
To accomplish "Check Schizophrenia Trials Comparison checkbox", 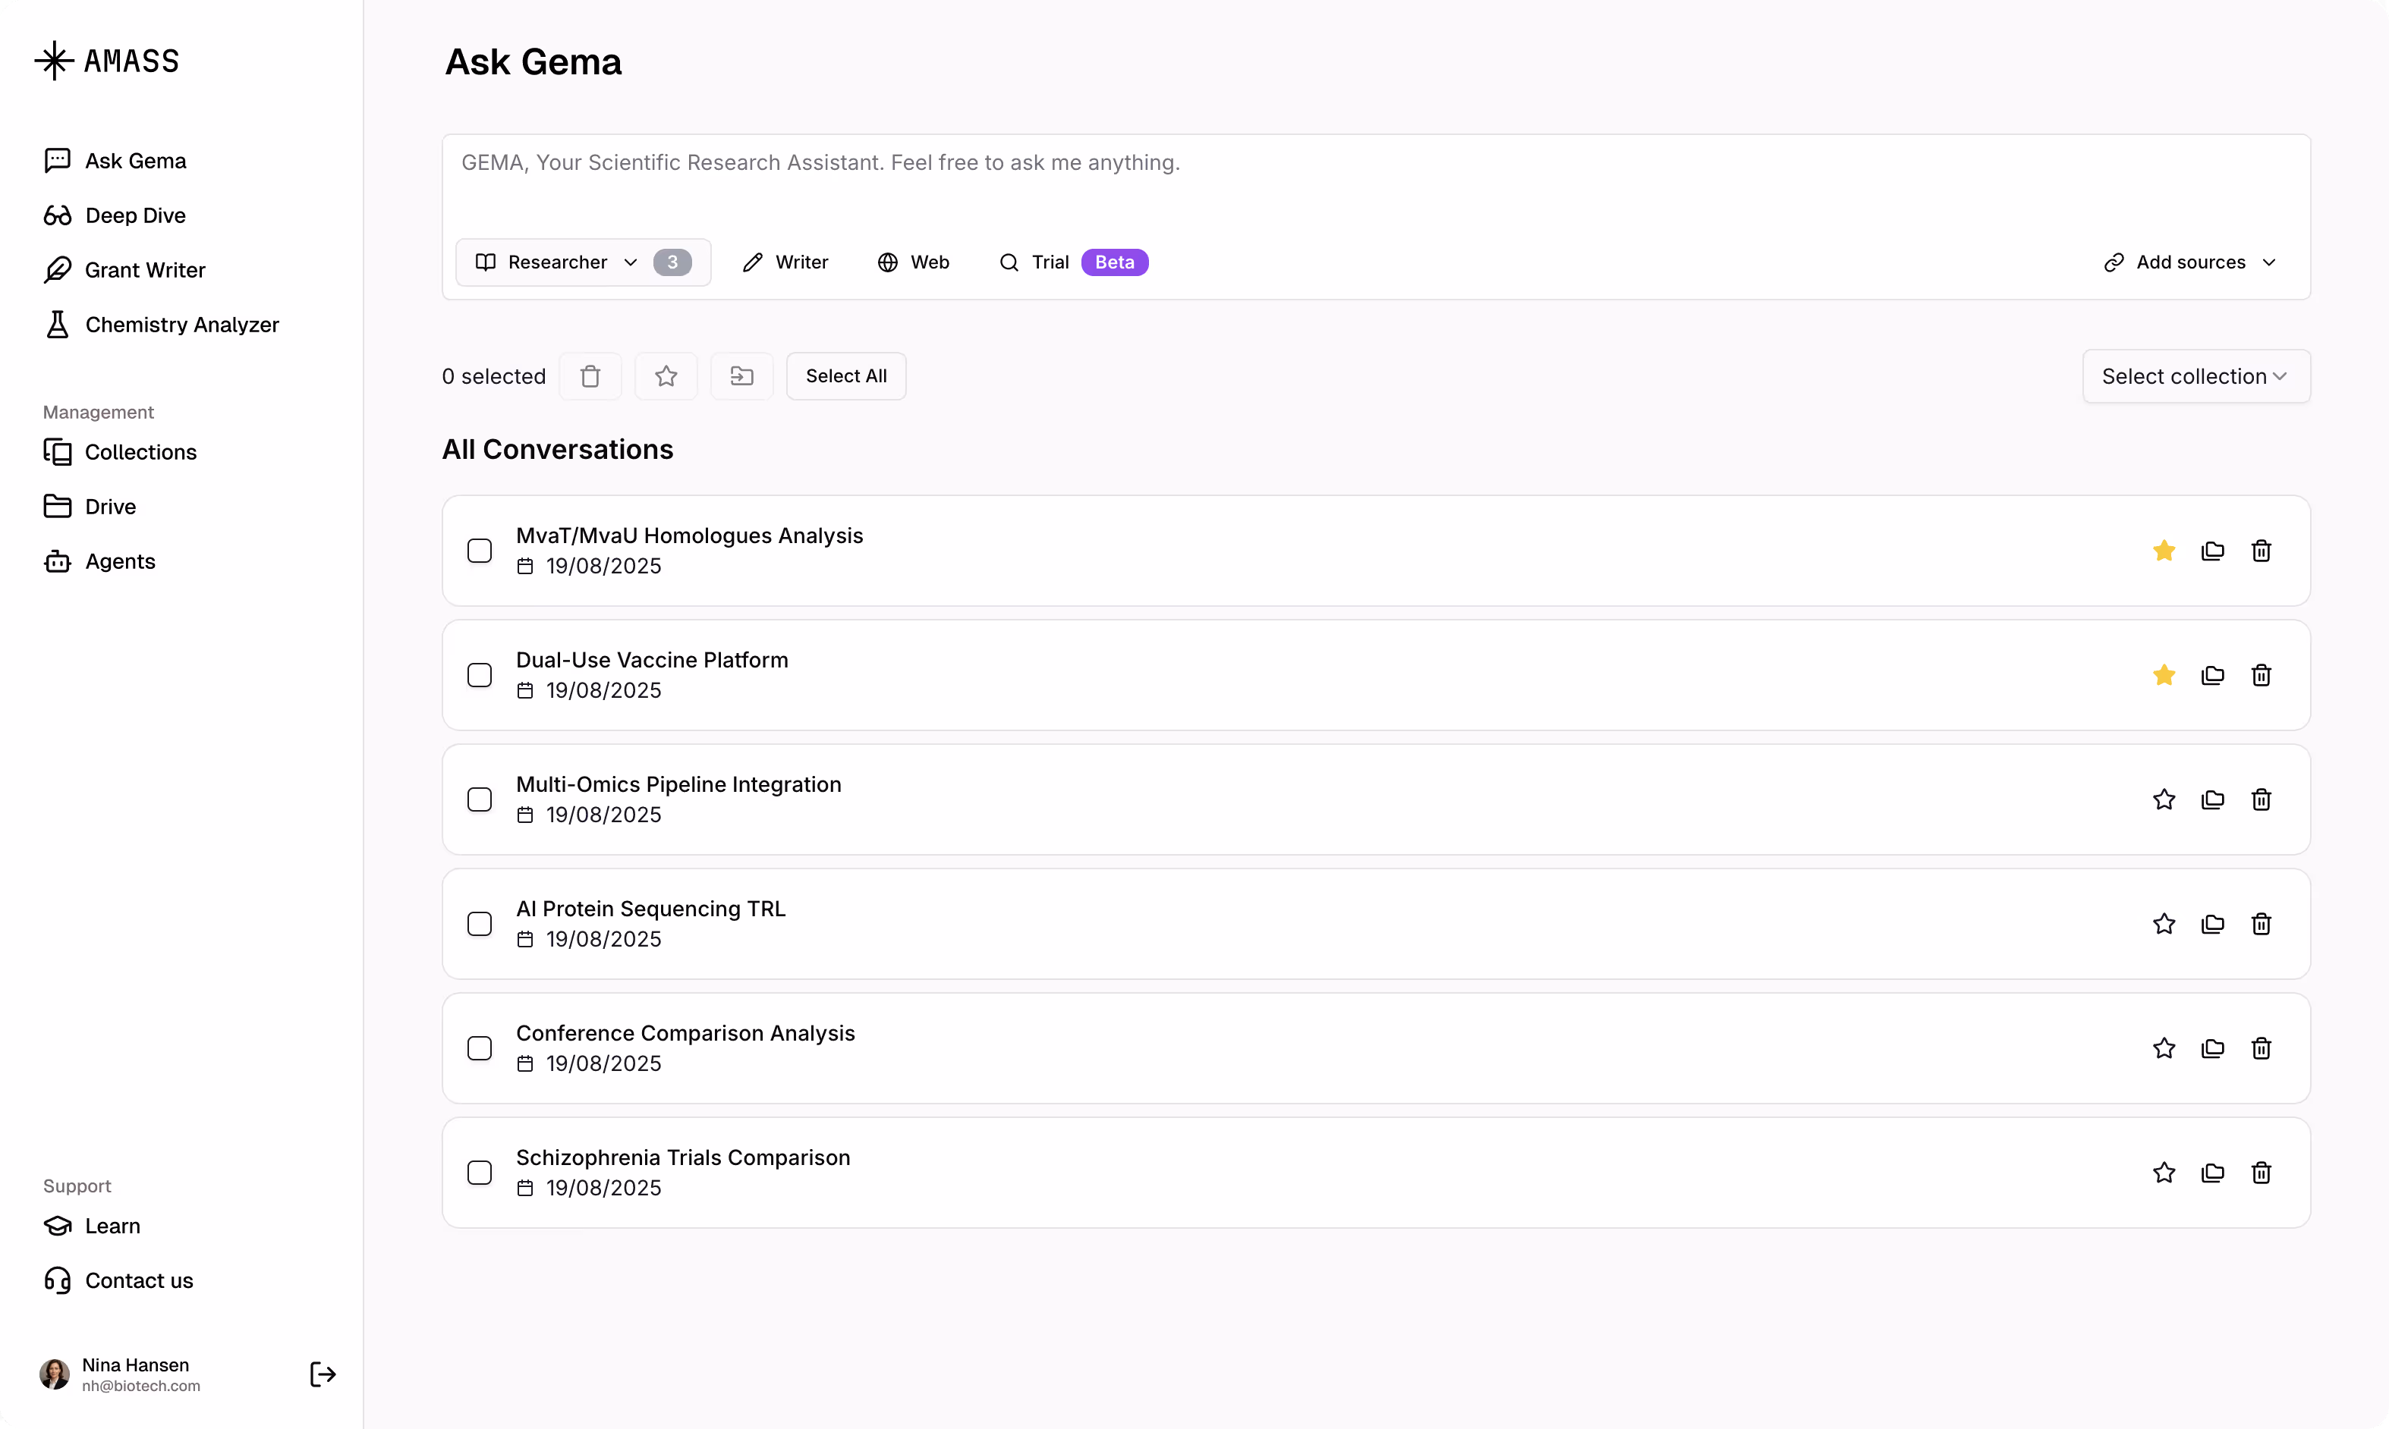I will 480,1172.
